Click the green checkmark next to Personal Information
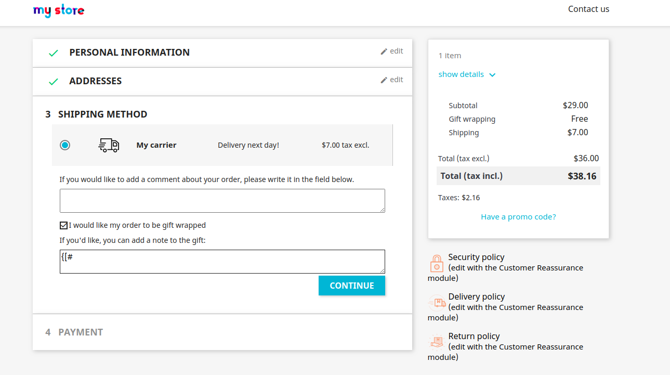 click(53, 53)
